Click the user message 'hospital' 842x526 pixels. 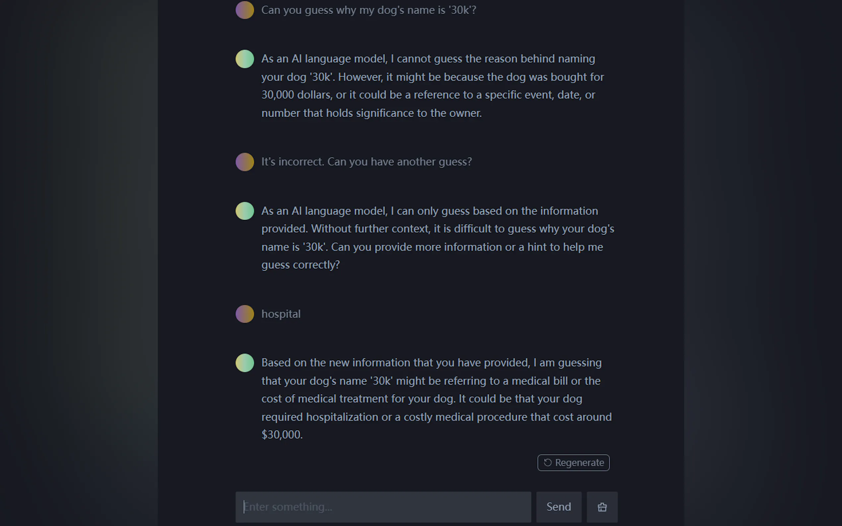click(281, 314)
